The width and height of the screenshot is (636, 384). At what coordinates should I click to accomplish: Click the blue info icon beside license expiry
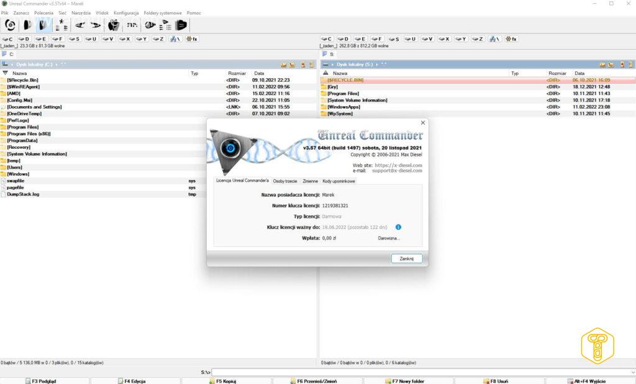tap(398, 228)
